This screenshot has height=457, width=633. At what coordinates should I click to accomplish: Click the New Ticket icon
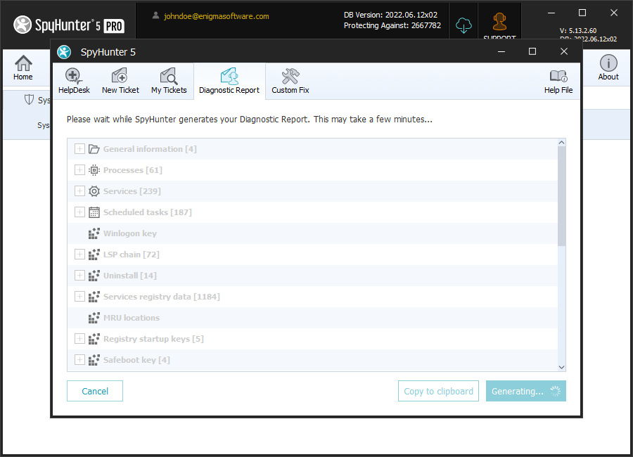tap(120, 76)
